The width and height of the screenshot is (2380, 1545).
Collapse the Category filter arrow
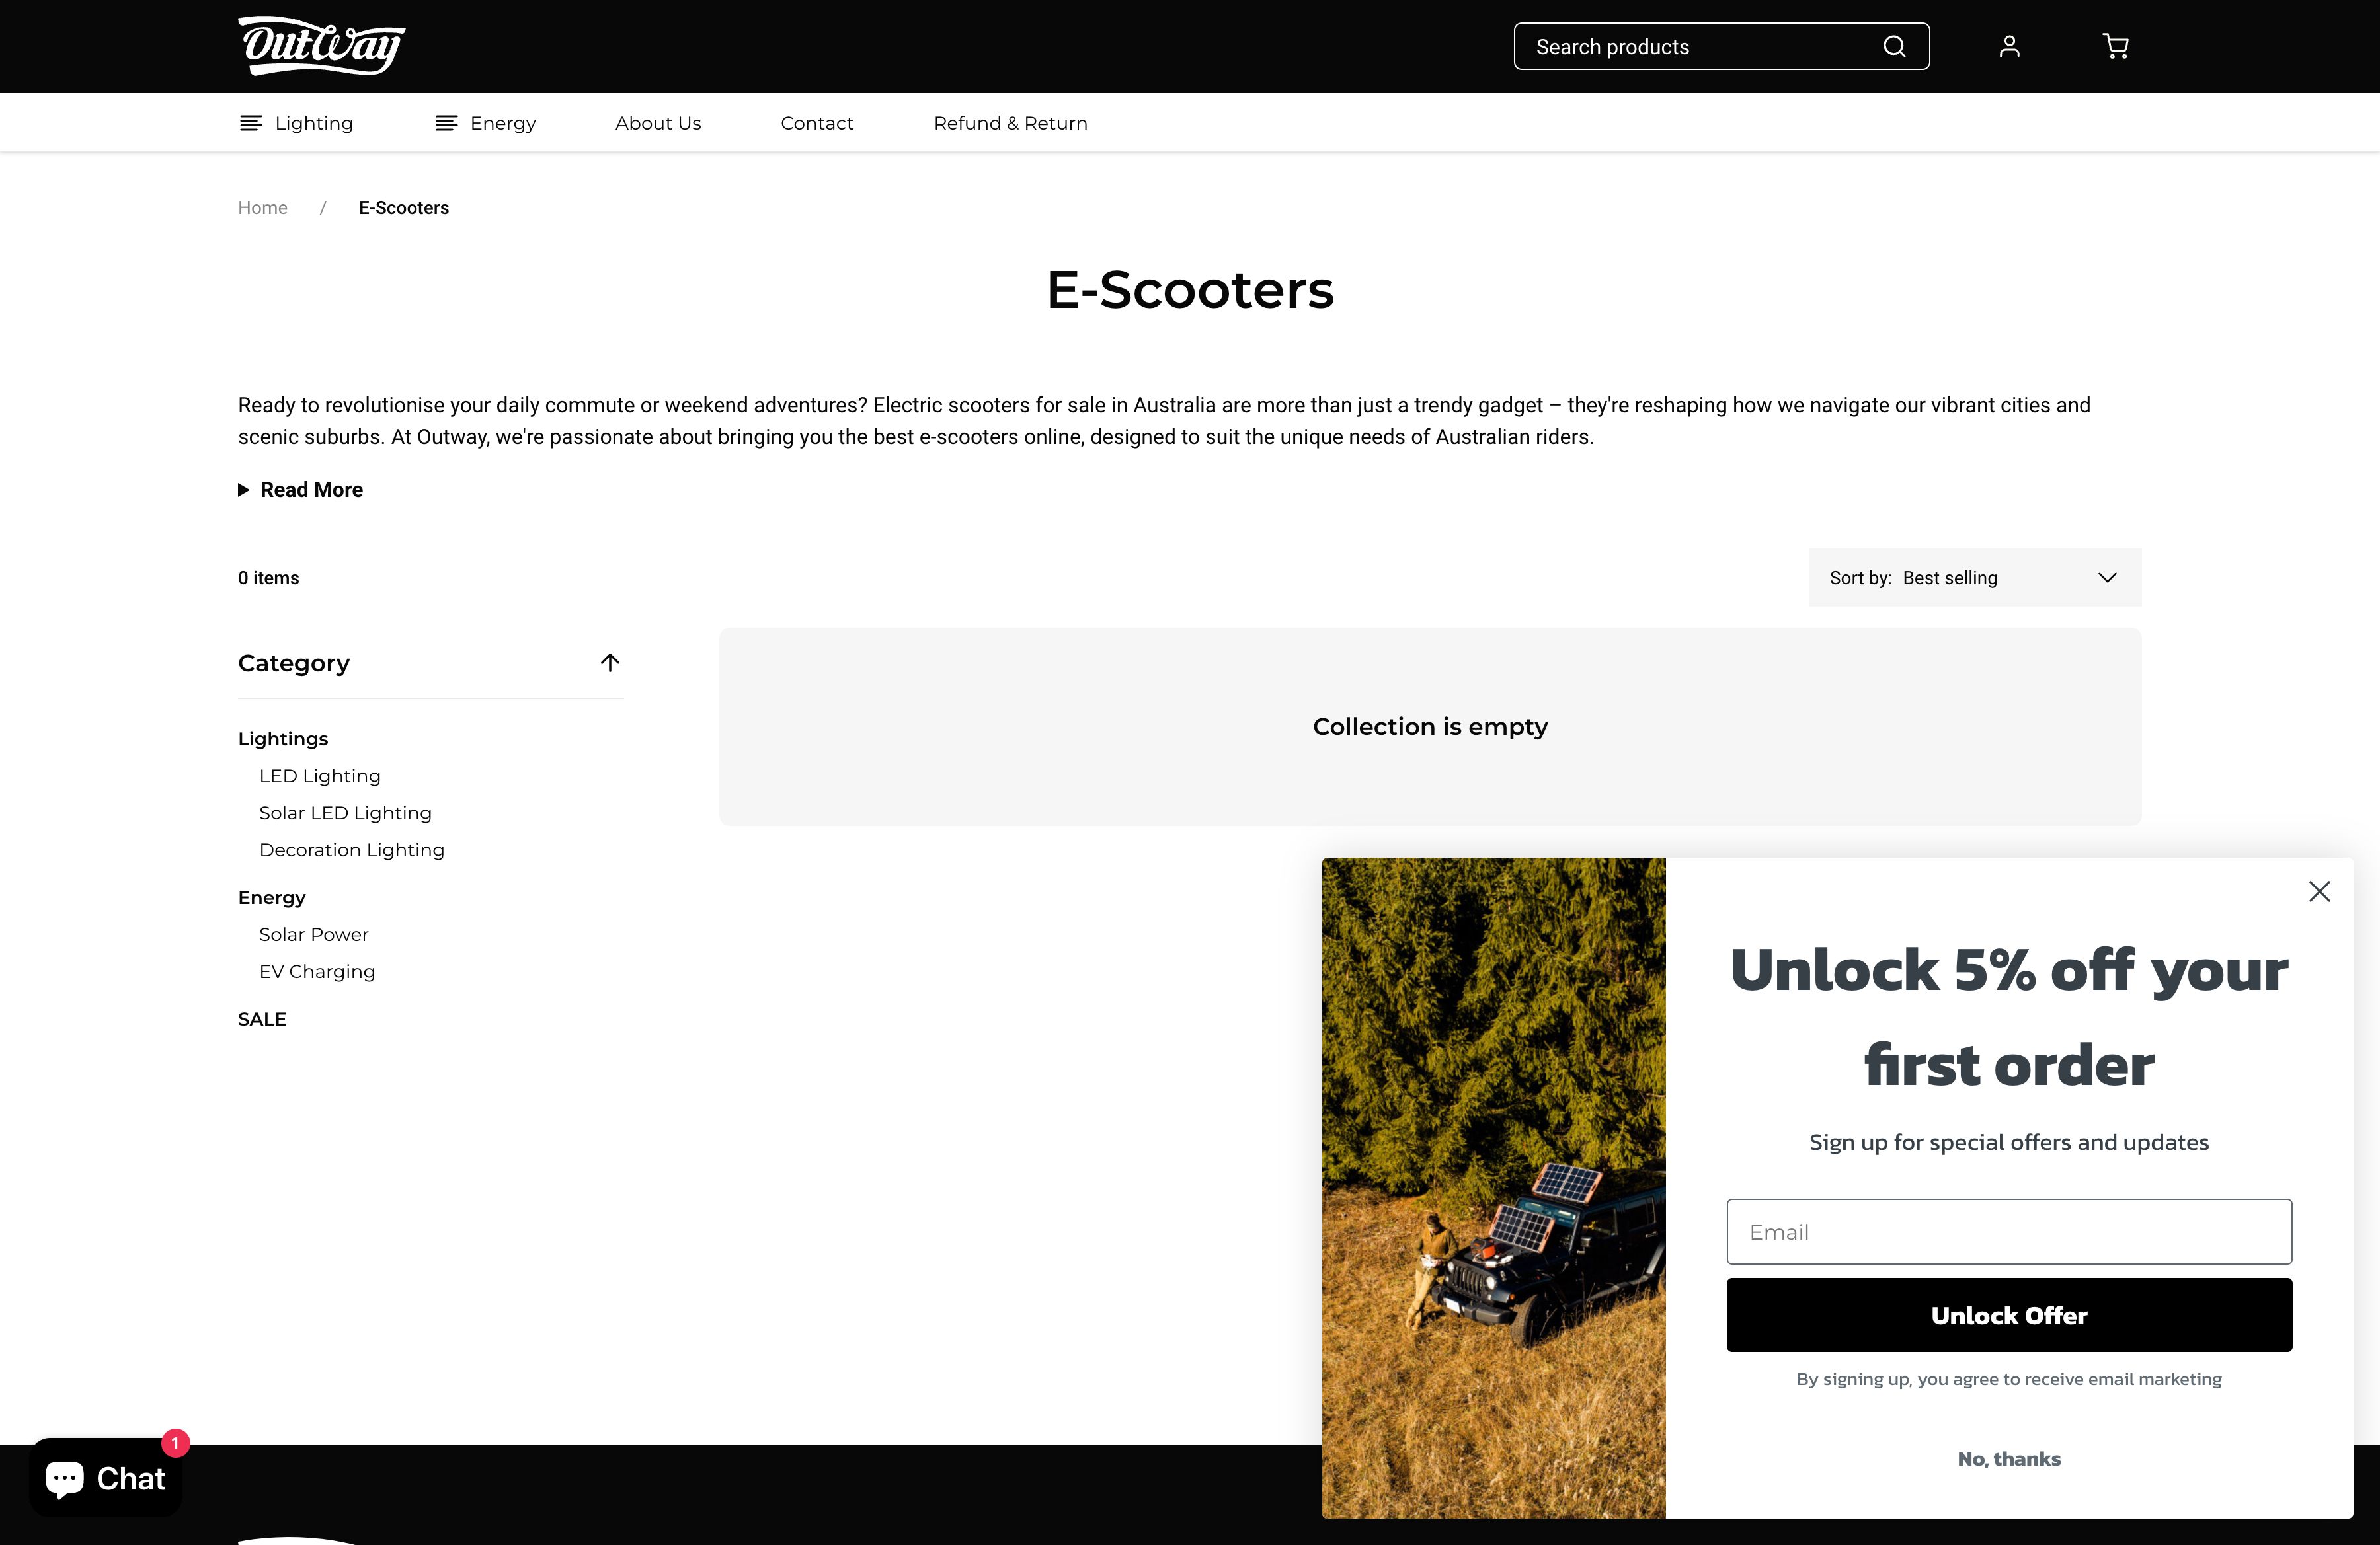(610, 663)
